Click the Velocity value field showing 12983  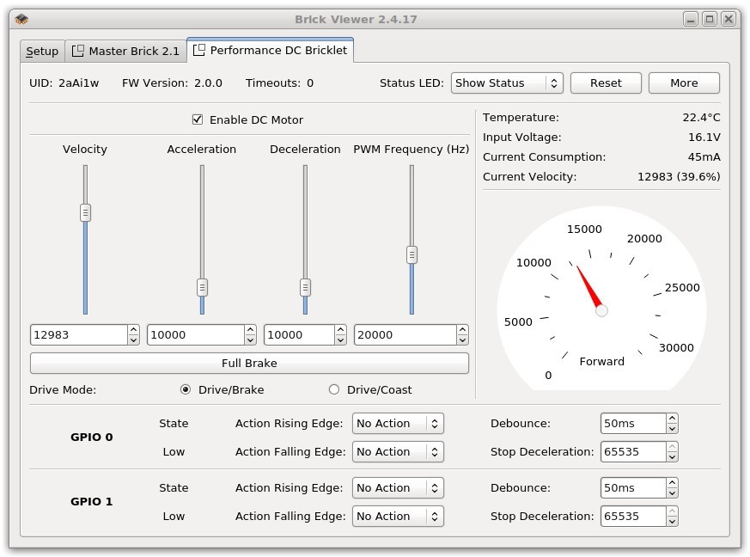pos(79,335)
